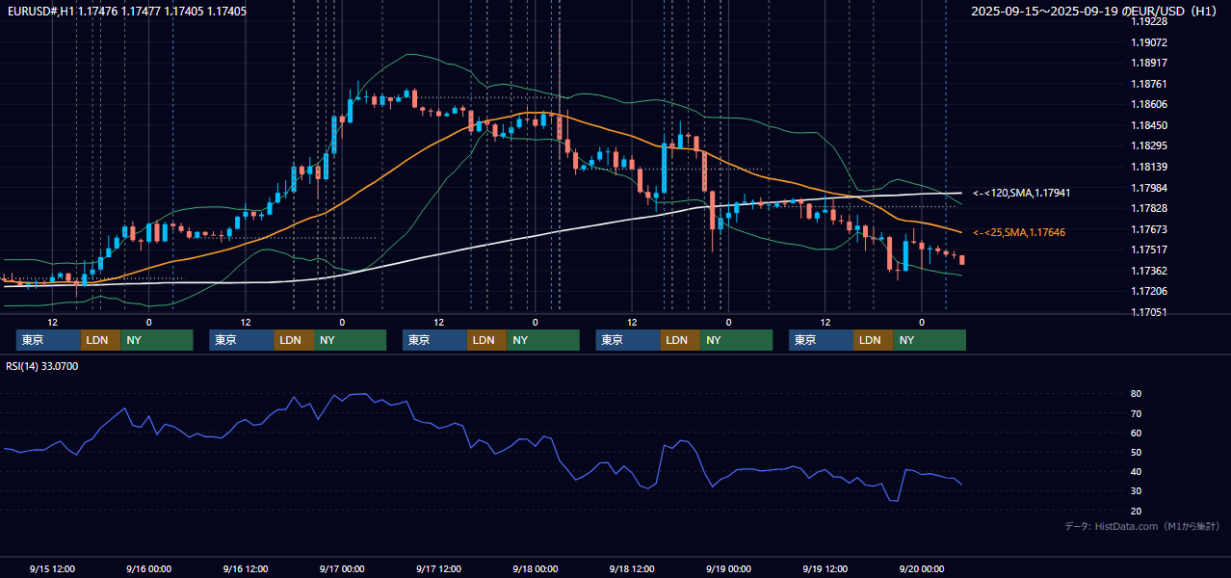Click the white 120 SMA line
Screen dimensions: 1231x578
pos(482,246)
